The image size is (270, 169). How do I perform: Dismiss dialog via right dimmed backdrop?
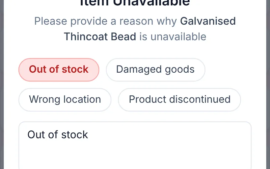[268, 84]
